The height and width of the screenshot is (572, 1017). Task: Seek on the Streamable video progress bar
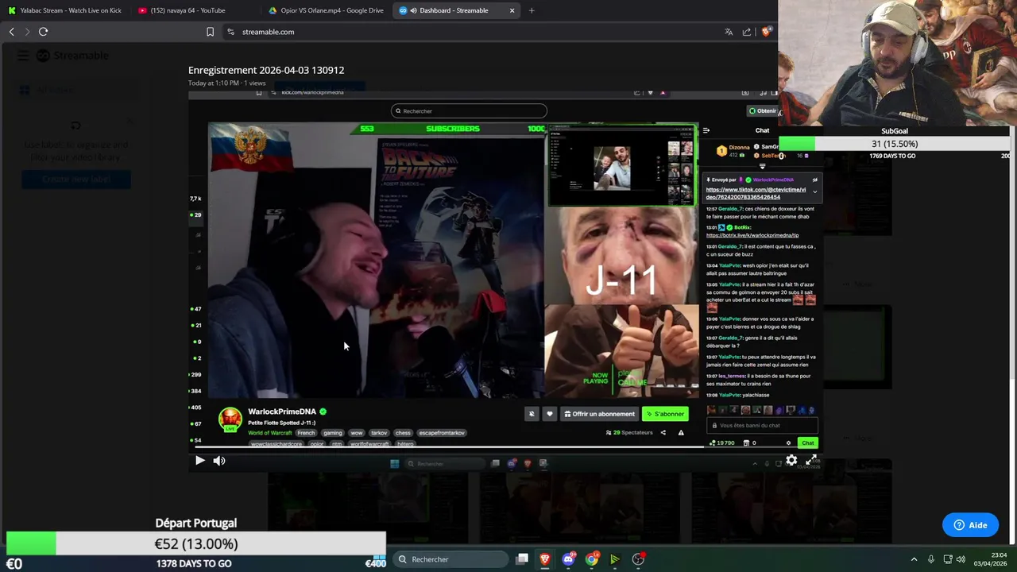[x=505, y=447]
